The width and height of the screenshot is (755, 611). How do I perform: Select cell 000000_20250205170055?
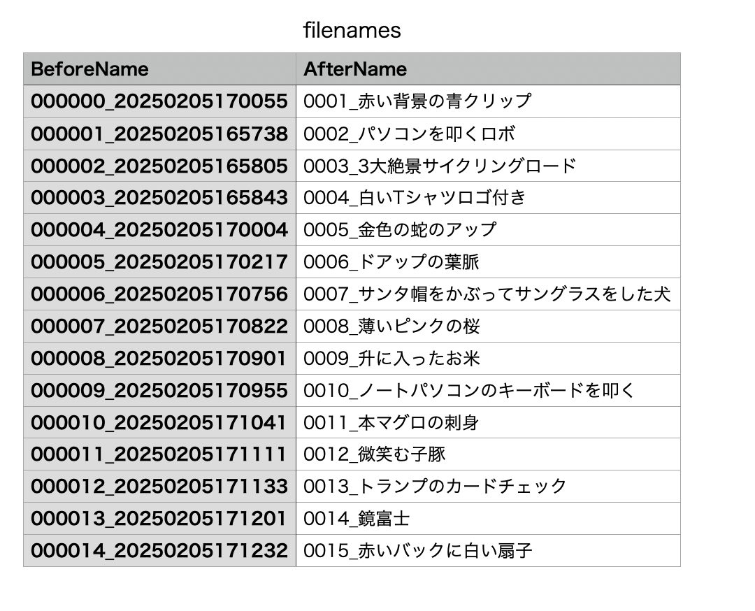point(159,101)
